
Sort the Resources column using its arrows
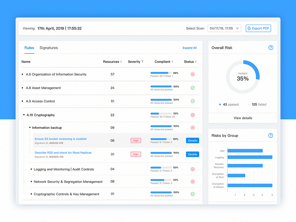tap(121, 62)
